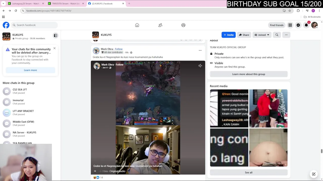Viewport: 323px width, 181px height.
Task: Open the account profile picture menu
Action: point(314,25)
